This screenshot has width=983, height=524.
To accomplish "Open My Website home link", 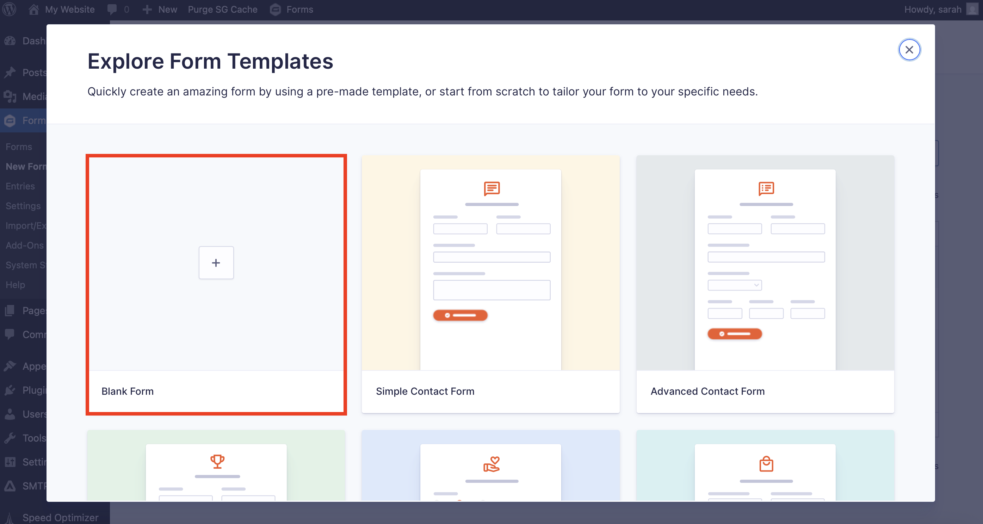I will pyautogui.click(x=61, y=9).
